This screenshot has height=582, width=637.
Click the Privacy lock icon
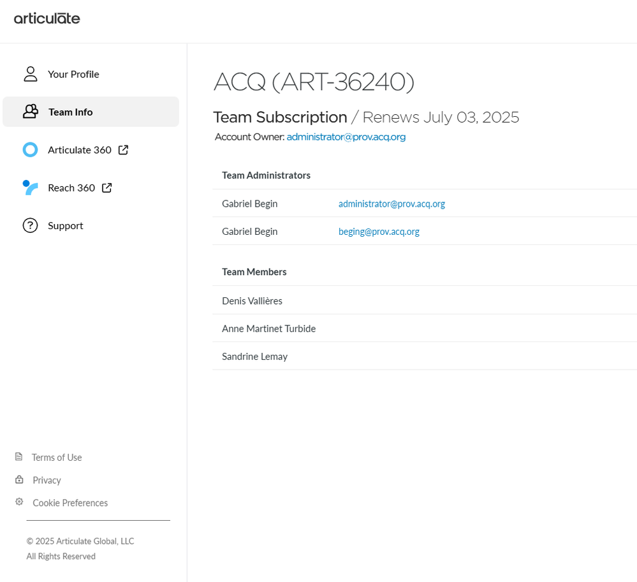[19, 480]
